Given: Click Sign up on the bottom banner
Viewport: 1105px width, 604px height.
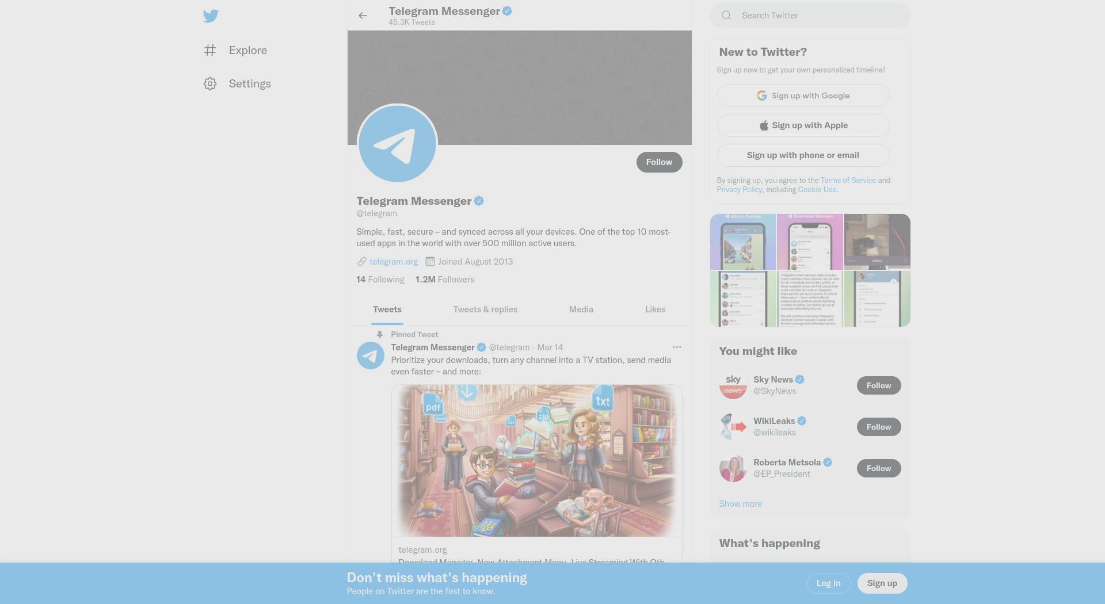Looking at the screenshot, I should click(x=882, y=583).
